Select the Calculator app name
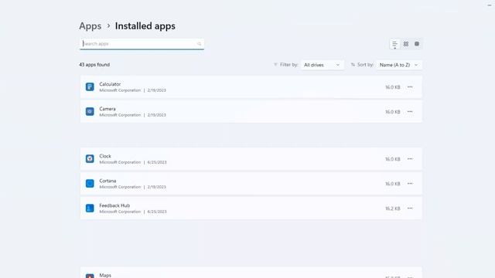The width and height of the screenshot is (495, 278). (110, 84)
